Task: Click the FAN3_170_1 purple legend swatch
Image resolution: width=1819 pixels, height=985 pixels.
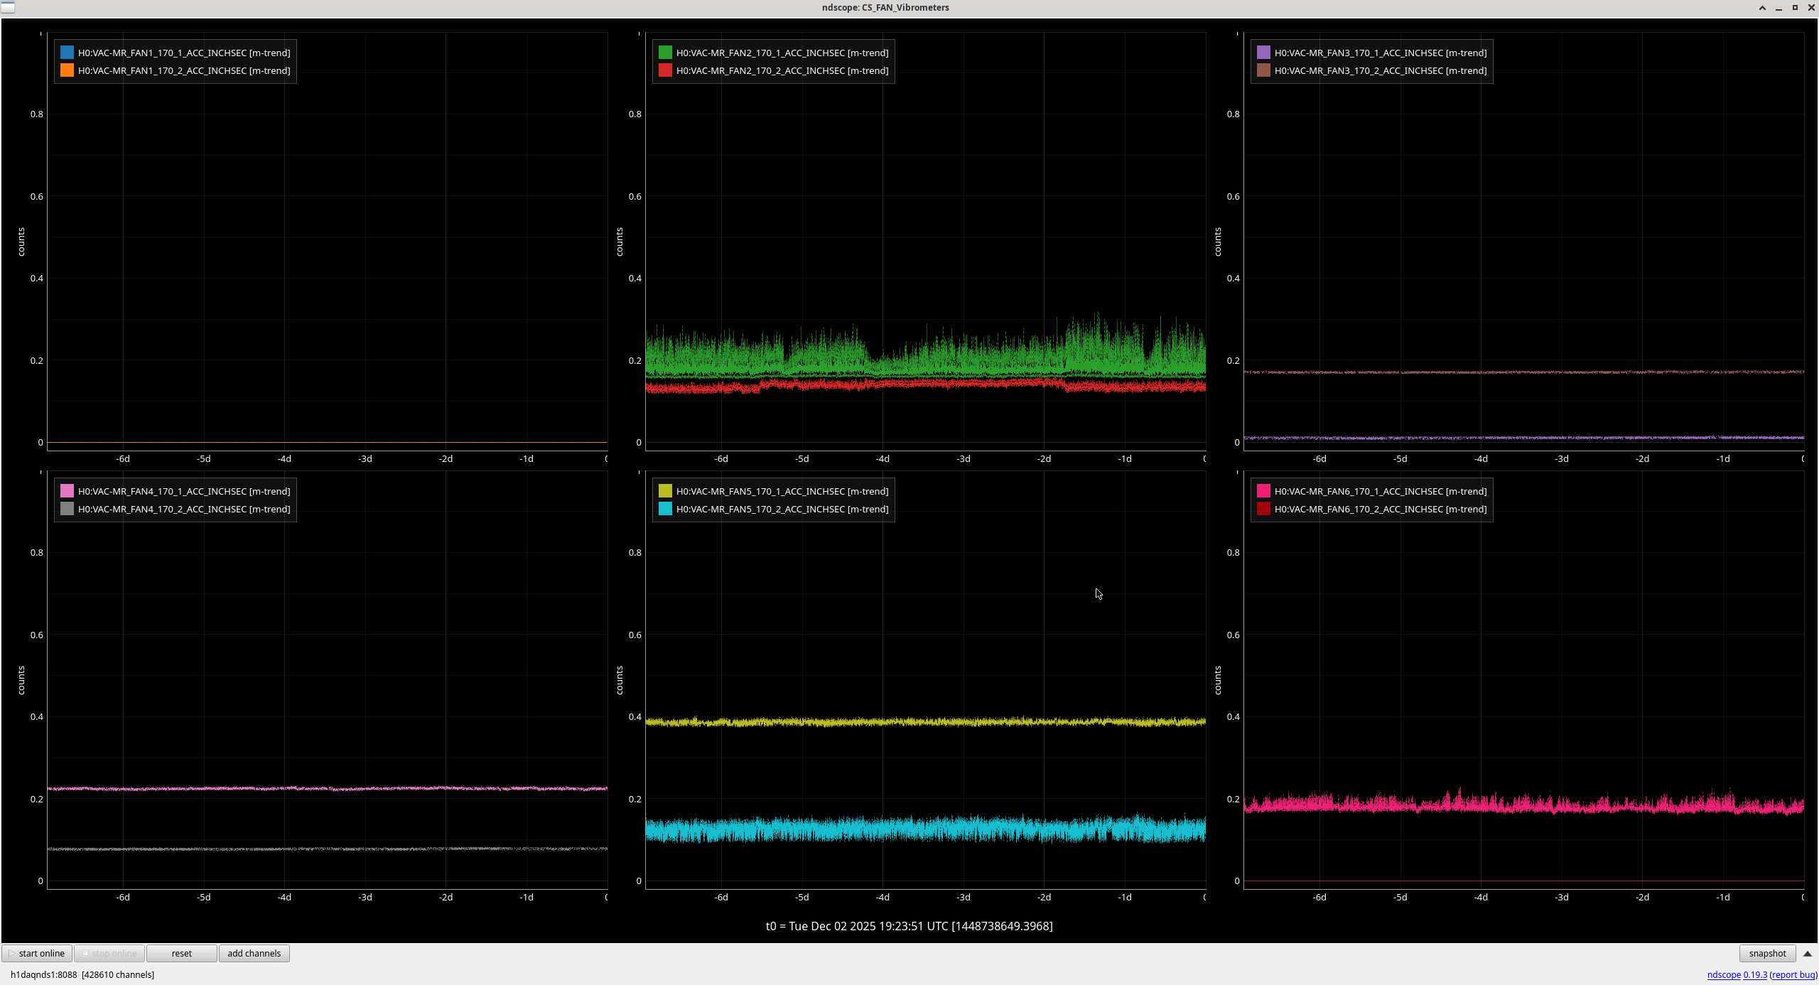Action: pos(1263,53)
